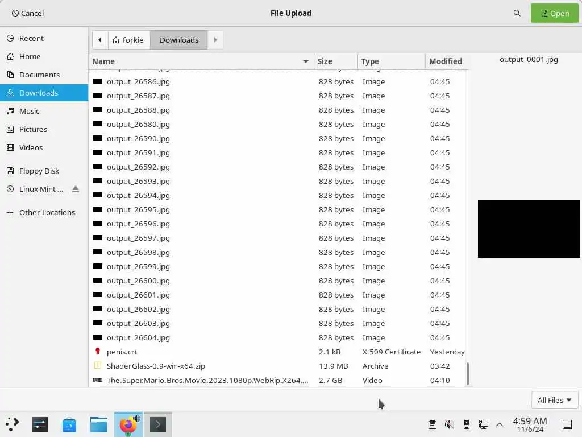Select output_26604.jpg
582x437 pixels.
pyautogui.click(x=277, y=338)
